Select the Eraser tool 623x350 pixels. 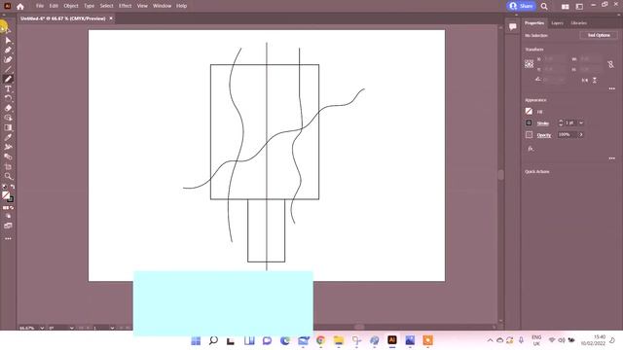(x=8, y=108)
